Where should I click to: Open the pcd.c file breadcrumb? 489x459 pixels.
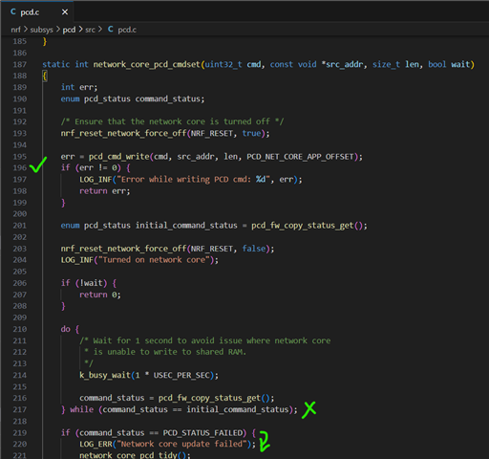(127, 30)
